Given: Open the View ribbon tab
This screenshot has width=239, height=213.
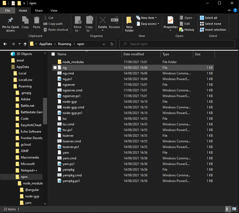Looking at the screenshot, I should tap(54, 10).
